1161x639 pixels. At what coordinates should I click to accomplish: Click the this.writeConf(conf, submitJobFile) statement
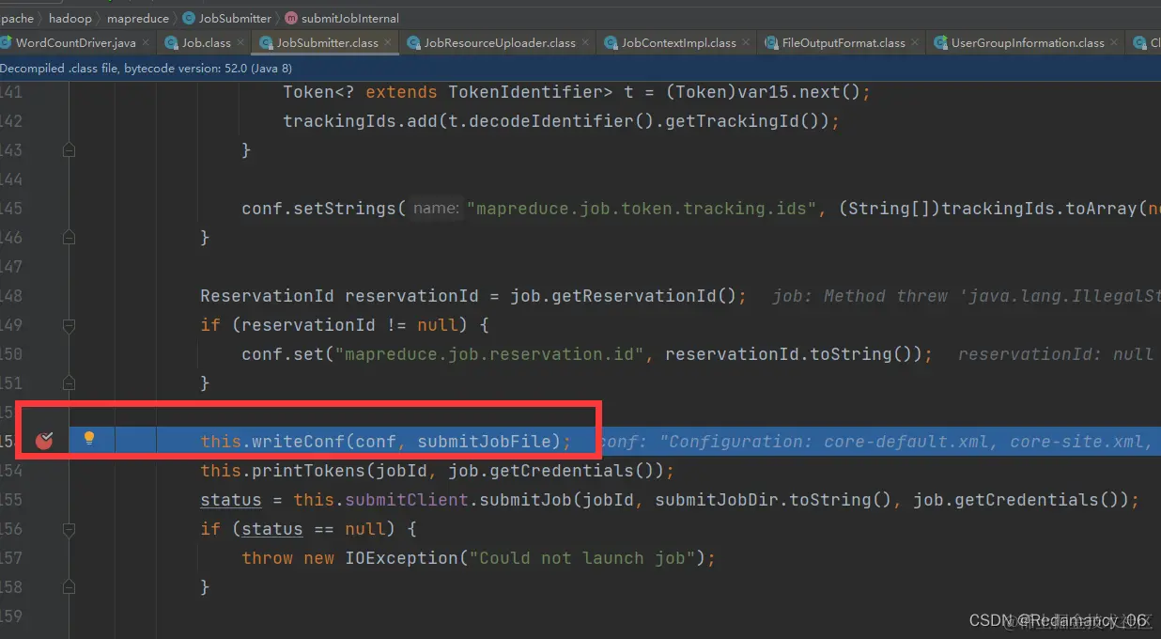385,441
